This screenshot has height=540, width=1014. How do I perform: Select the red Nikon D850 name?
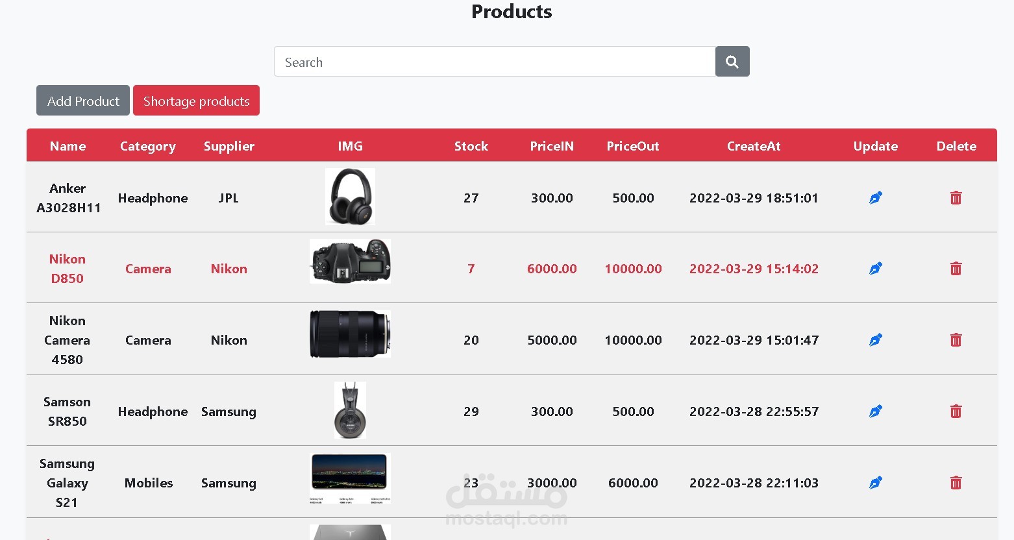pyautogui.click(x=68, y=269)
